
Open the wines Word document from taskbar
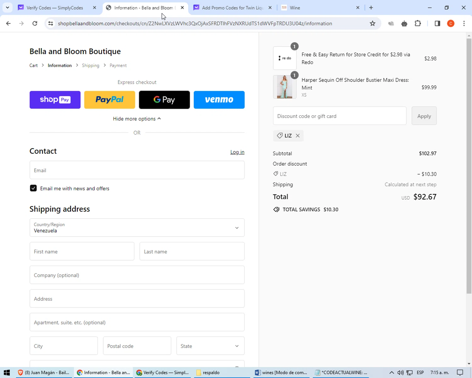pyautogui.click(x=281, y=372)
